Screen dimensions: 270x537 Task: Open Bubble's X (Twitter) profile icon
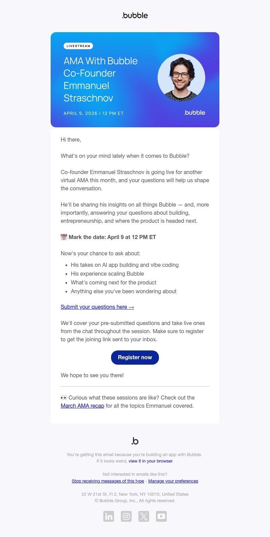[x=143, y=516]
